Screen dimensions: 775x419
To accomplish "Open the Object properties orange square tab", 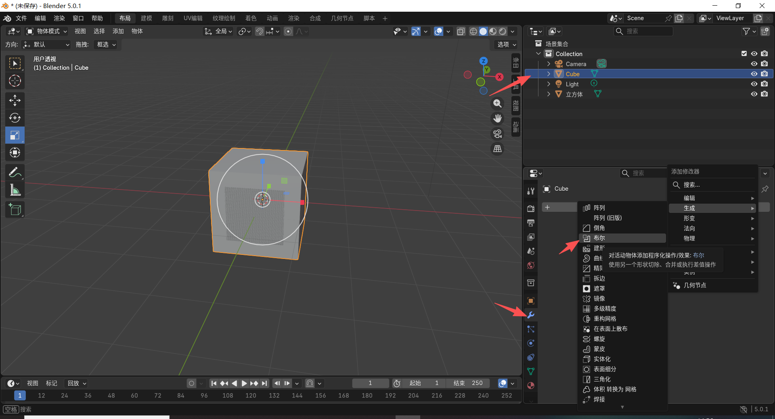I will pos(531,301).
